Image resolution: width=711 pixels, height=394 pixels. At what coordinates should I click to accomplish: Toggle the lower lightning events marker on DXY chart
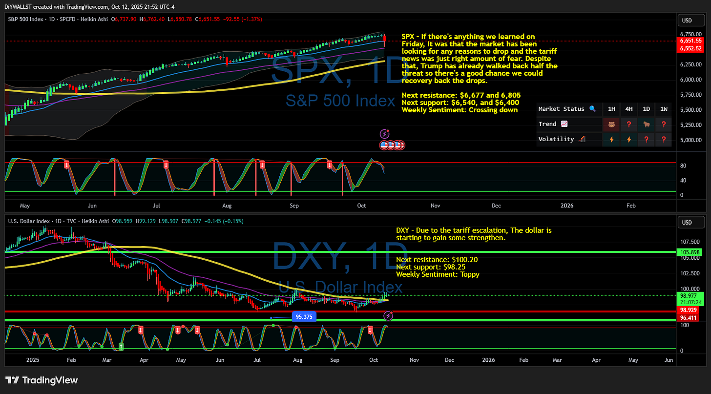click(387, 315)
